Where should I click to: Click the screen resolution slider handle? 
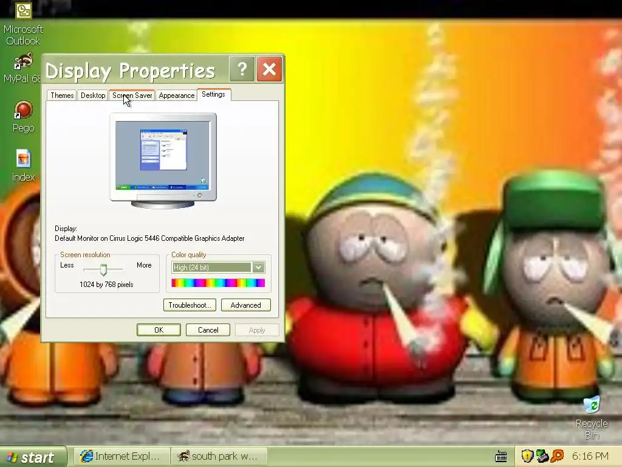click(103, 269)
